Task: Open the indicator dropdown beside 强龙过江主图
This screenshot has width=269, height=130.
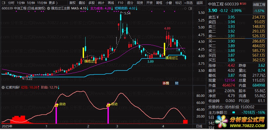Action: pos(49,8)
